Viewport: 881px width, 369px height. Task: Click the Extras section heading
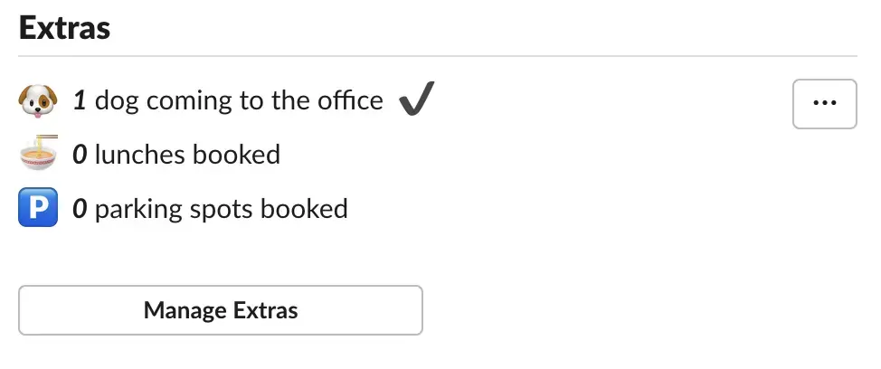[64, 28]
